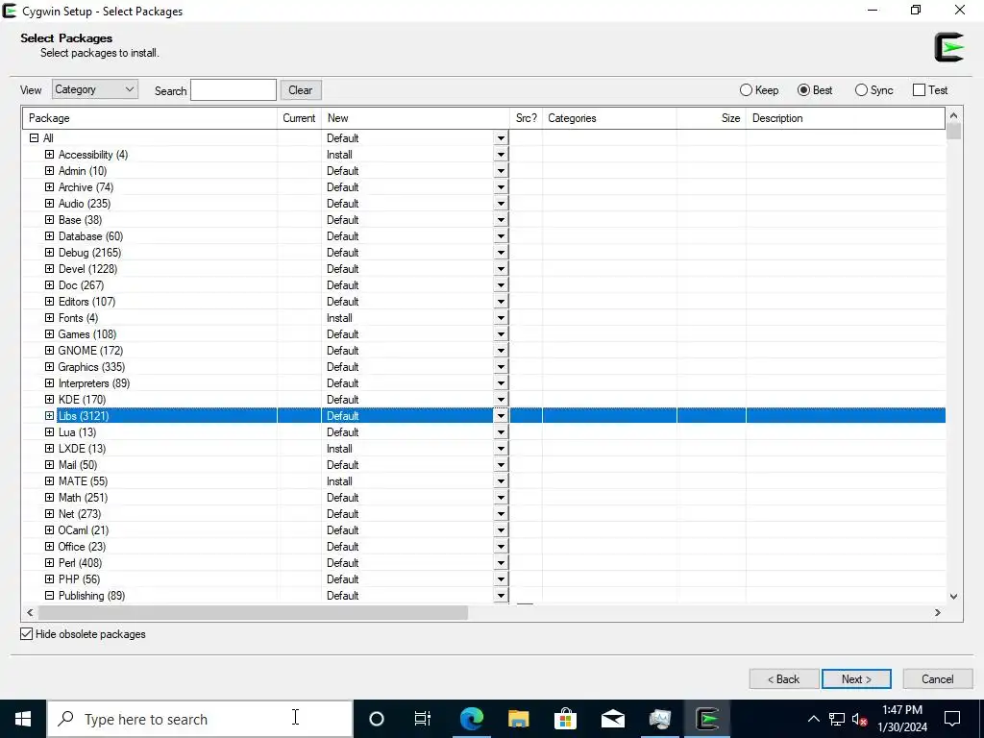
Task: Click the Next button
Action: click(x=856, y=679)
